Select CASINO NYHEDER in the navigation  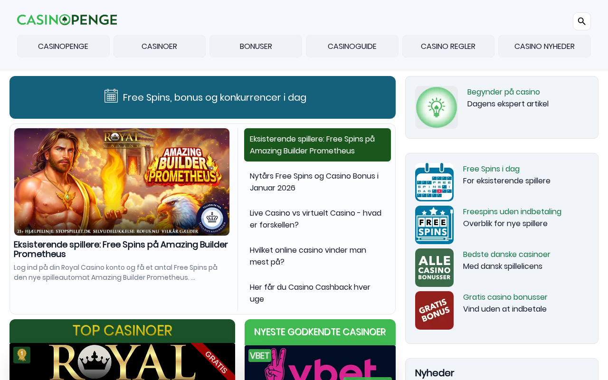(x=544, y=46)
